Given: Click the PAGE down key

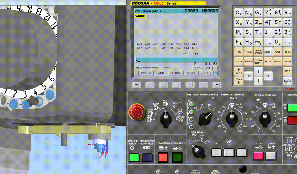Looking at the screenshot, I should (239, 80).
